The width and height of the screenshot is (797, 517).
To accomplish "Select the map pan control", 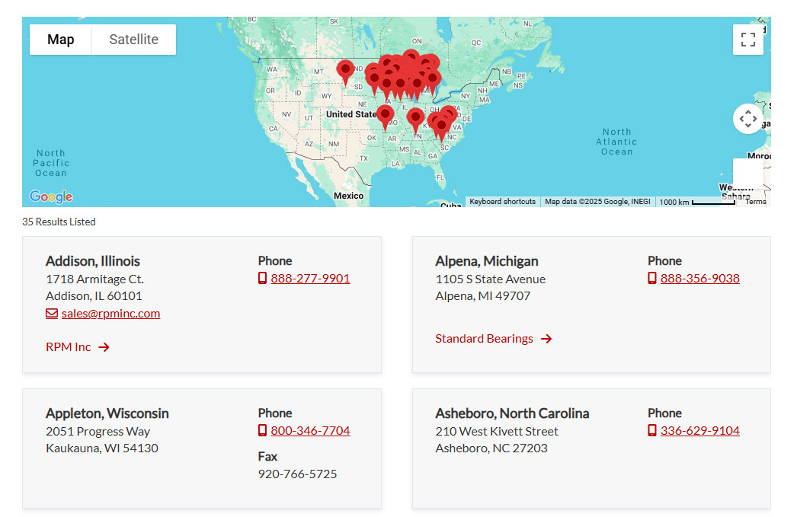I will (x=747, y=118).
